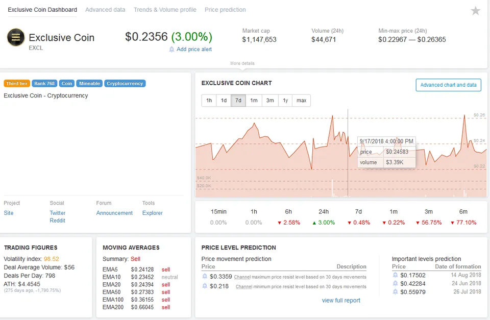The image size is (490, 320).
Task: Set alert bell for $0.3359 price level
Action: (x=205, y=276)
